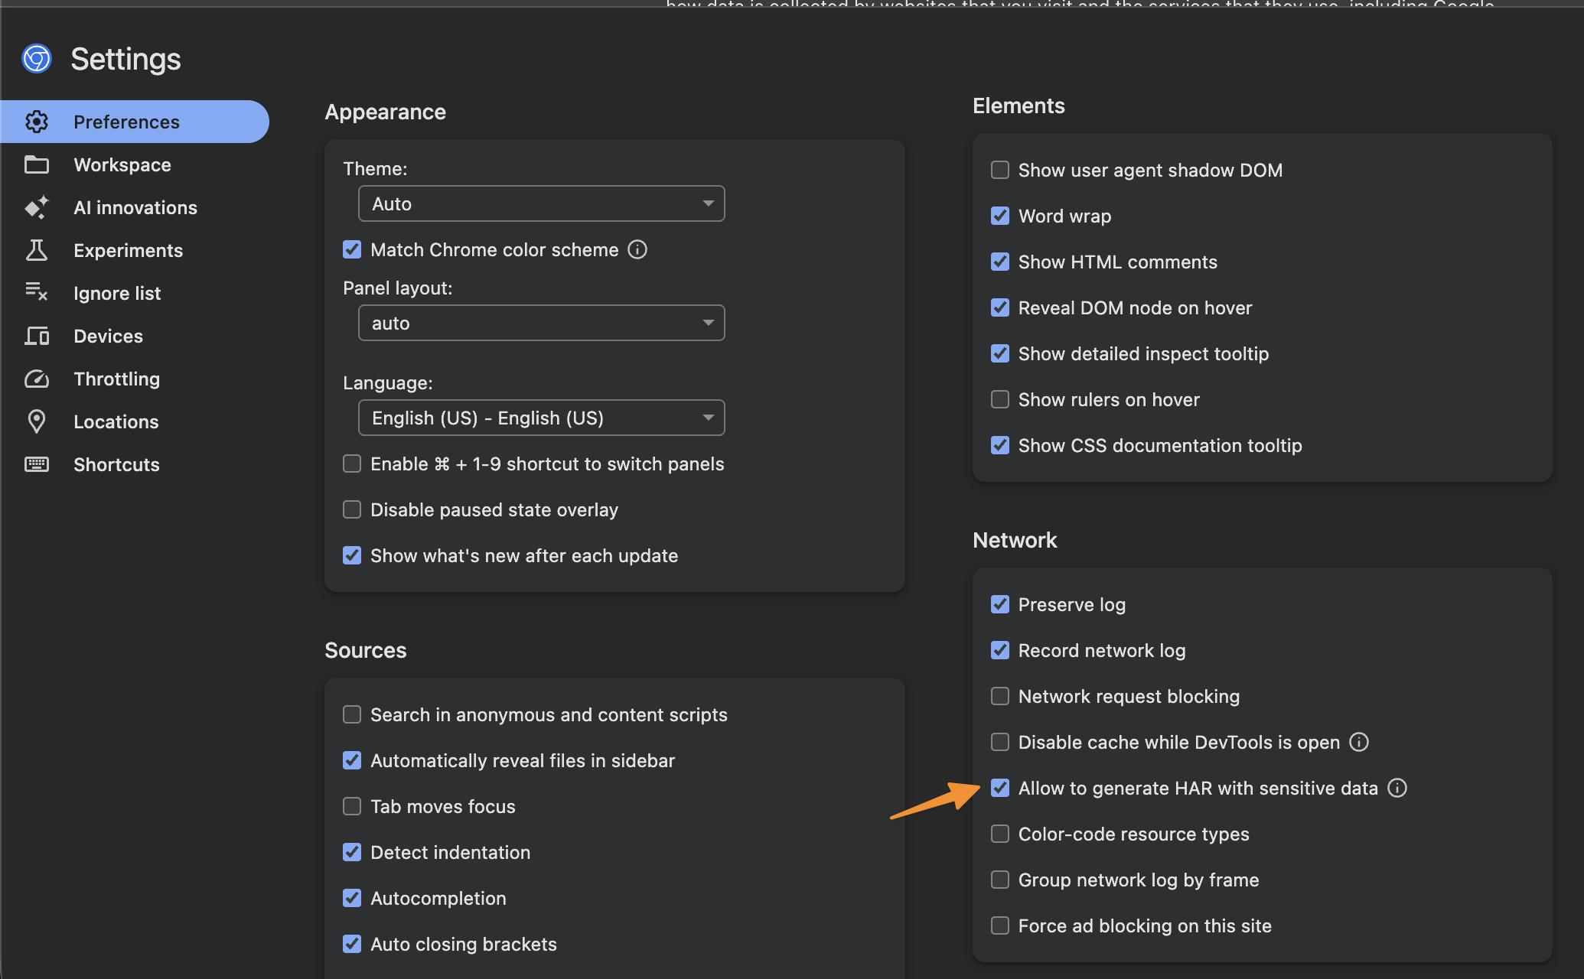1584x979 pixels.
Task: Open the Theme dropdown
Action: [x=541, y=203]
